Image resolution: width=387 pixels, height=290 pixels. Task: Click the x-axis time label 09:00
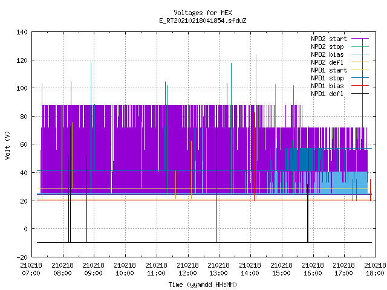pyautogui.click(x=94, y=274)
